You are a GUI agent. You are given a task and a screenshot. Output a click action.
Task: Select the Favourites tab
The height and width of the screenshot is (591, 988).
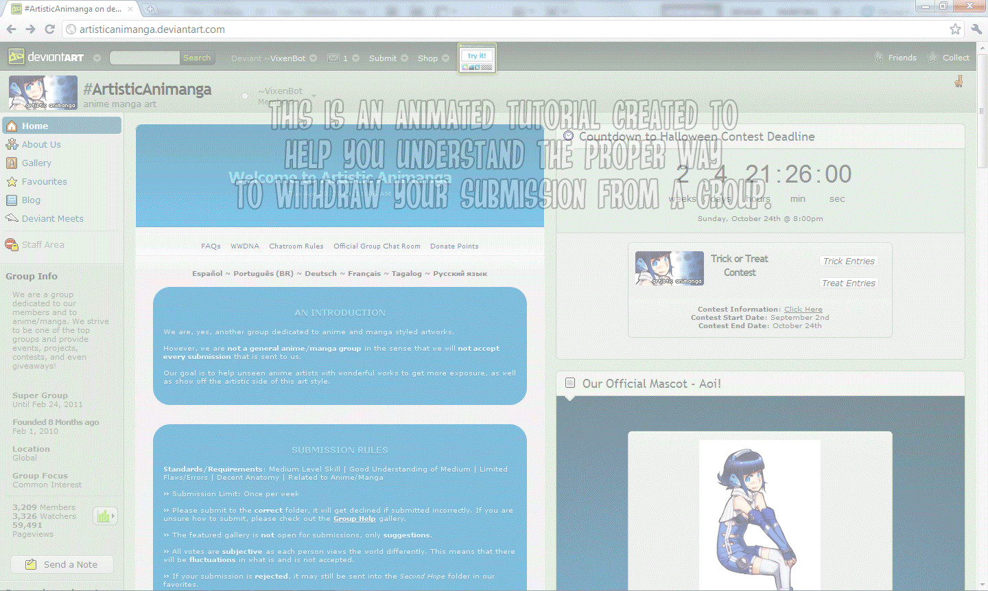click(x=44, y=181)
